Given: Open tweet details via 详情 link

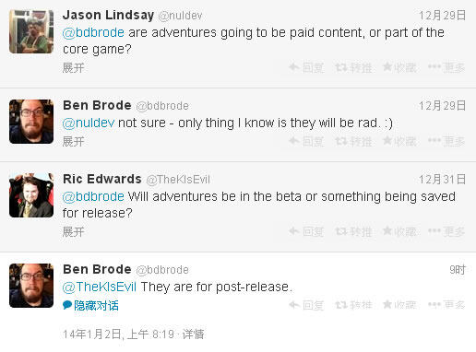Looking at the screenshot, I should coord(193,334).
